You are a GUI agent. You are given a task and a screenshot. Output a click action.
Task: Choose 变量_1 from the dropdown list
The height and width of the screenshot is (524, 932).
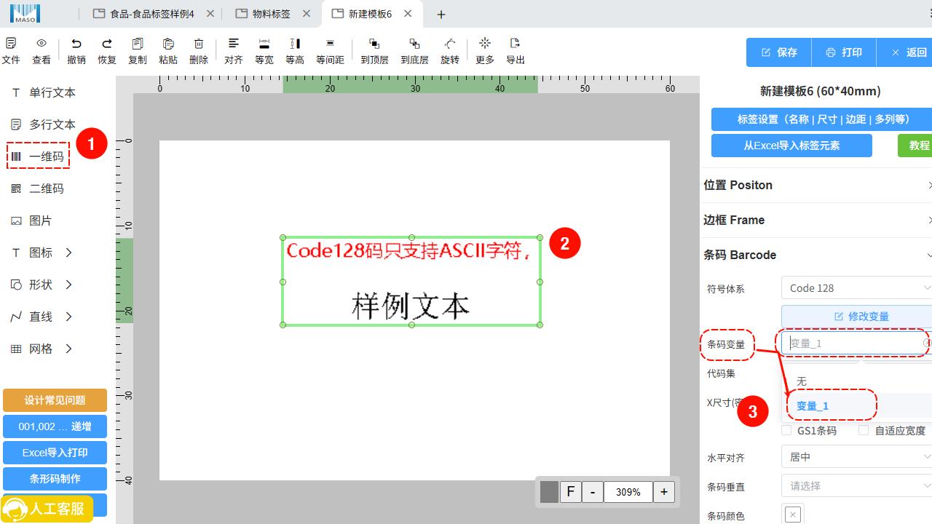tap(813, 406)
